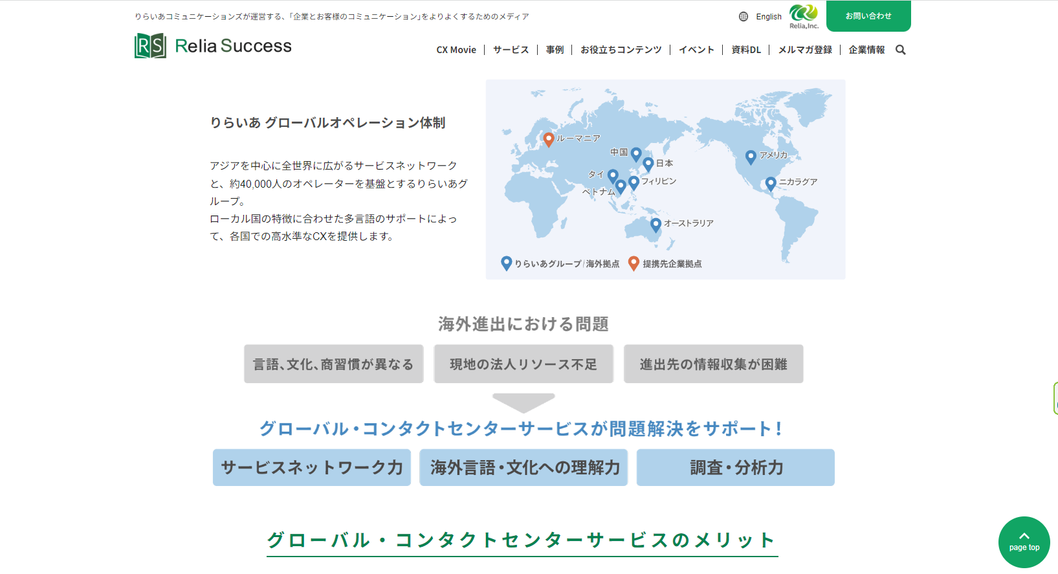Click the 海外言語・文化への理解力 box
Image resolution: width=1058 pixels, height=574 pixels.
(x=524, y=467)
